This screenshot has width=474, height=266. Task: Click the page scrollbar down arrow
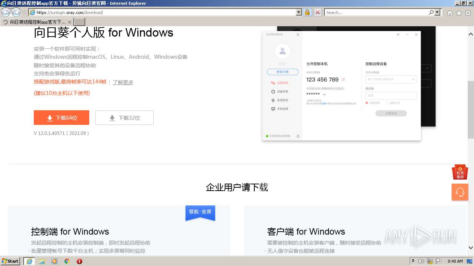471,248
